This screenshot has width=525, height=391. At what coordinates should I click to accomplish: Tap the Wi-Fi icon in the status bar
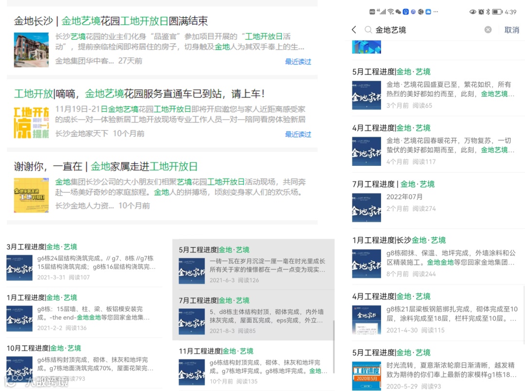pyautogui.click(x=391, y=12)
